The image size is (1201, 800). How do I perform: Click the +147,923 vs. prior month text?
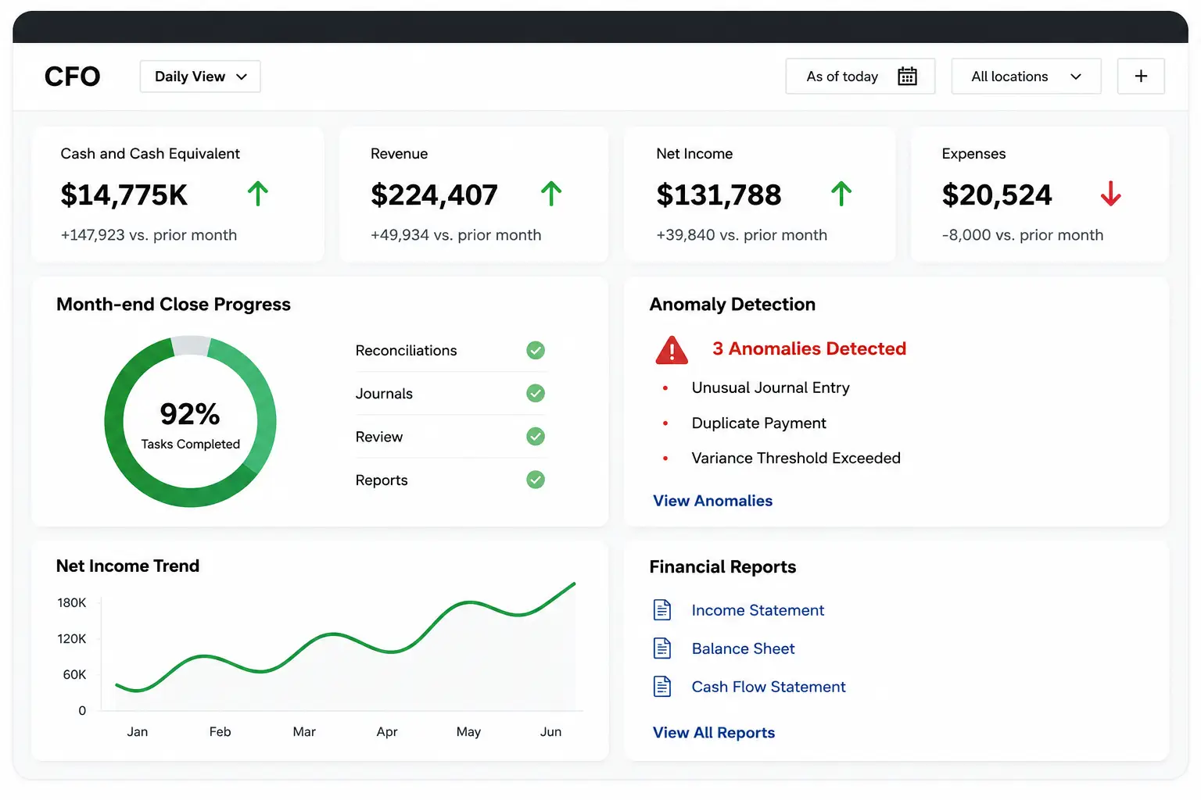click(x=149, y=235)
